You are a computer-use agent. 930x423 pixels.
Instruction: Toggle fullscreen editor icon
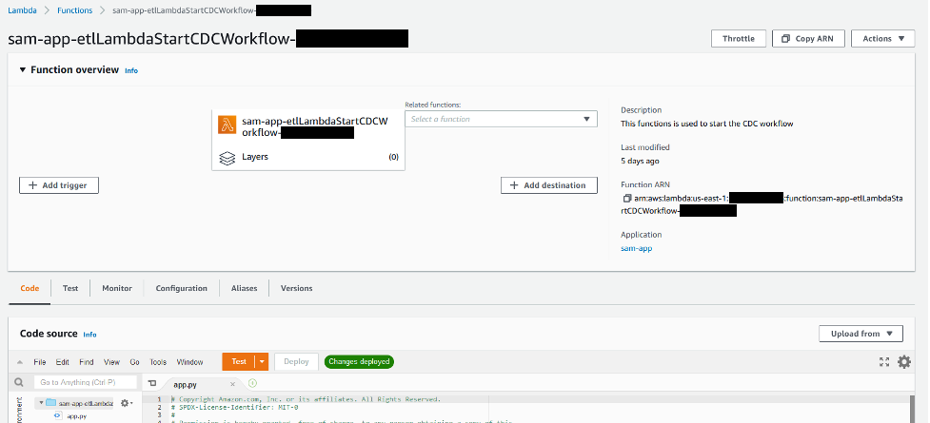click(x=884, y=362)
